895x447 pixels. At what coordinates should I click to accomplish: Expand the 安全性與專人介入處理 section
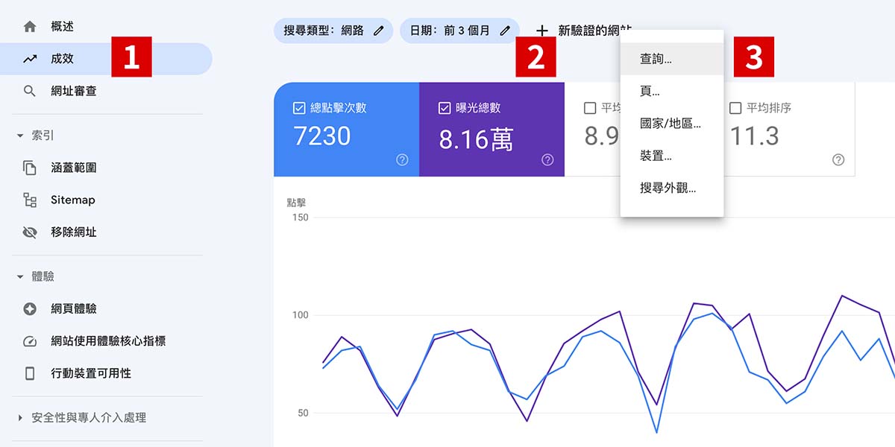[x=20, y=418]
